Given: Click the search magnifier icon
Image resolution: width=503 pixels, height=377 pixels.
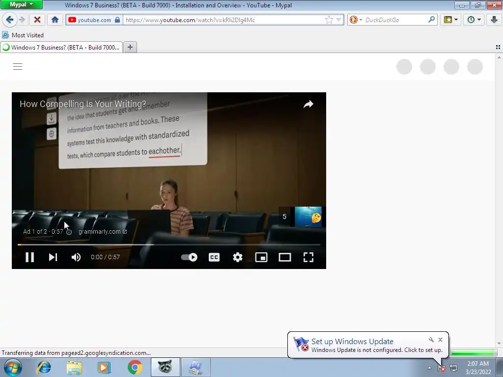Looking at the screenshot, I should (x=431, y=20).
